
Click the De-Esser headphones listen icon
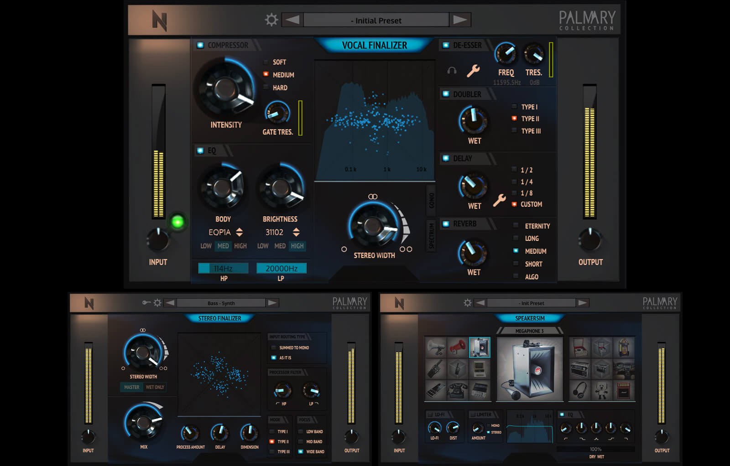452,71
